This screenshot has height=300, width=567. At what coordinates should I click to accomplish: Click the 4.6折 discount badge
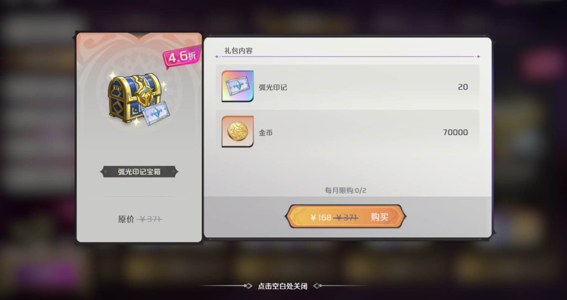182,57
